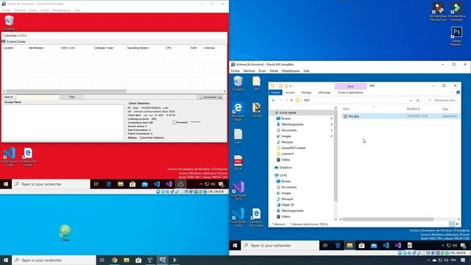Open Corbeille on the Victime VM desktop
The width and height of the screenshot is (471, 265).
pyautogui.click(x=238, y=83)
